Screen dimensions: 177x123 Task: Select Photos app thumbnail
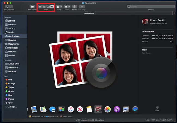(x=108, y=109)
